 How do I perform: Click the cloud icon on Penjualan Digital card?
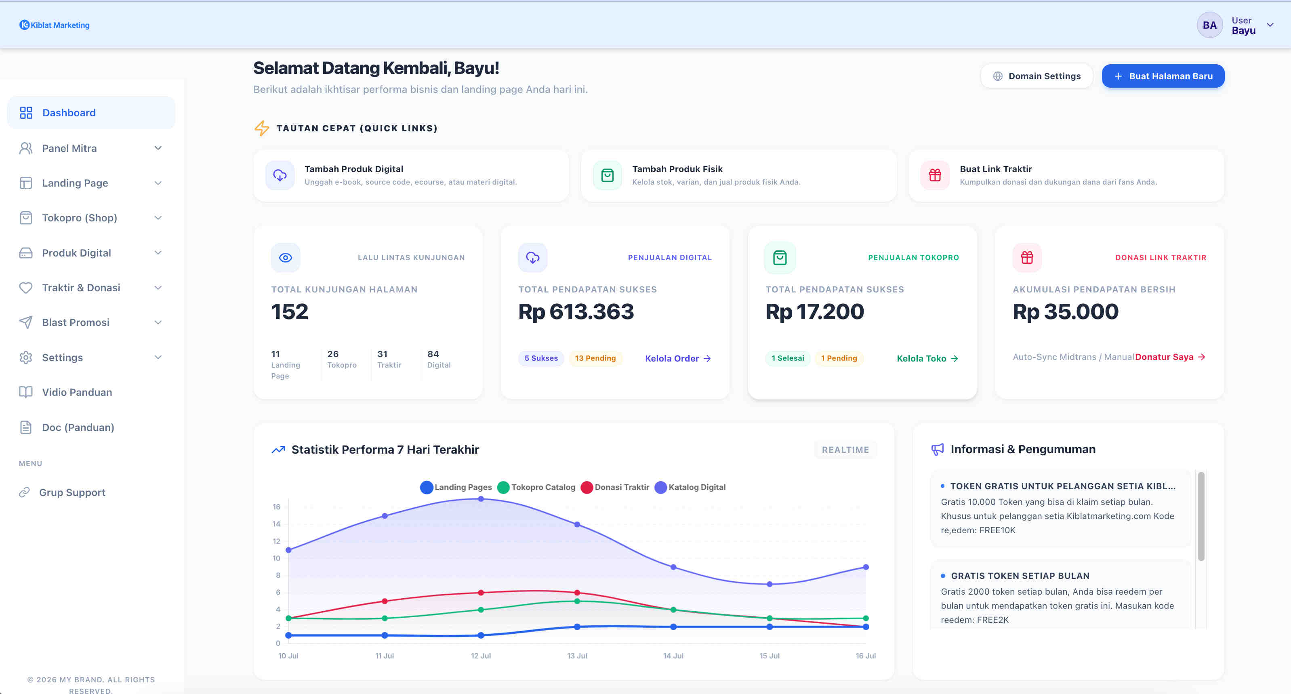click(533, 258)
